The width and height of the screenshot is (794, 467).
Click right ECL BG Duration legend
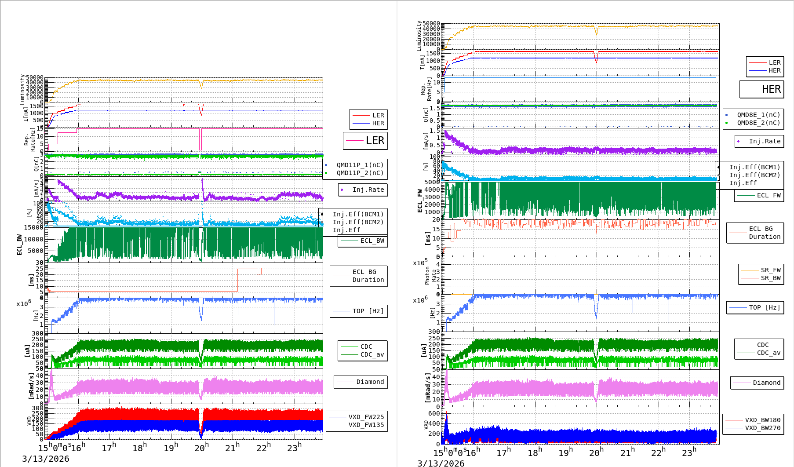(755, 233)
